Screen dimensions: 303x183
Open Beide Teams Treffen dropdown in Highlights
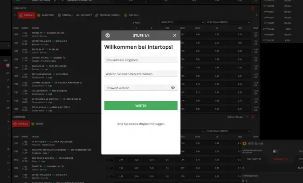click(x=228, y=23)
